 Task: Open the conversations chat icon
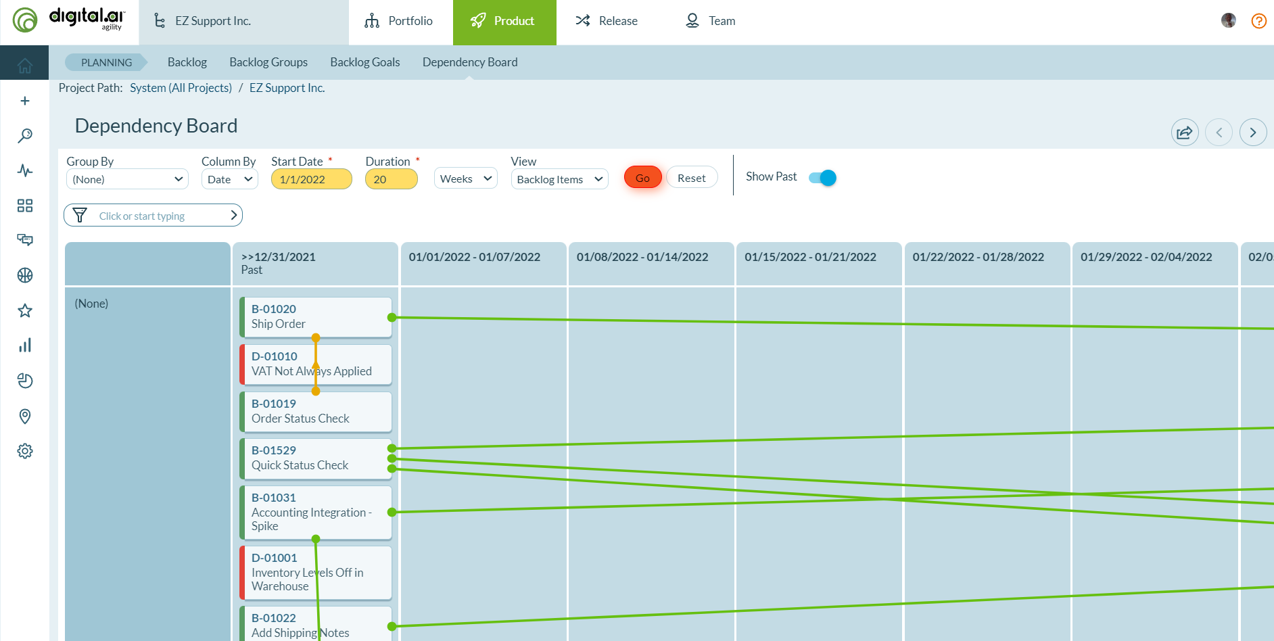coord(25,240)
